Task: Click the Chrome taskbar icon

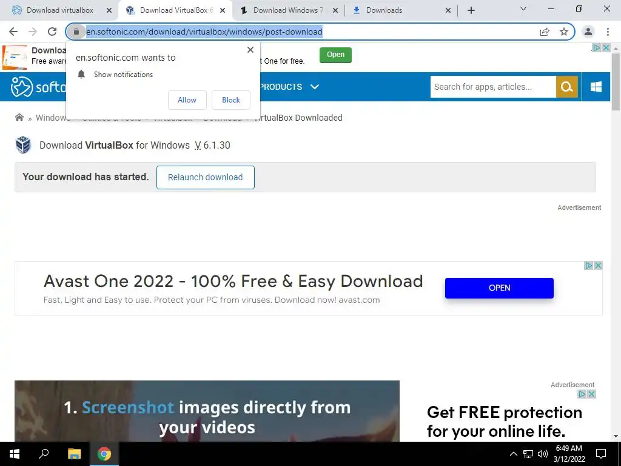Action: [104, 454]
